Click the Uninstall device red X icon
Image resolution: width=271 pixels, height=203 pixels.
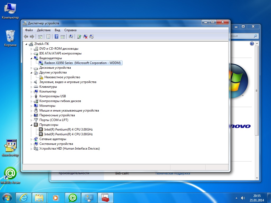coord(85,36)
